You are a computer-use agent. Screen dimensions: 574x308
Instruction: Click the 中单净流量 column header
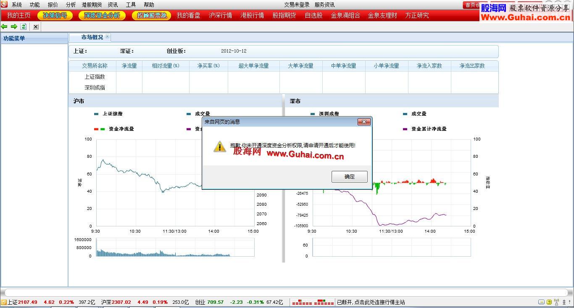click(x=343, y=66)
